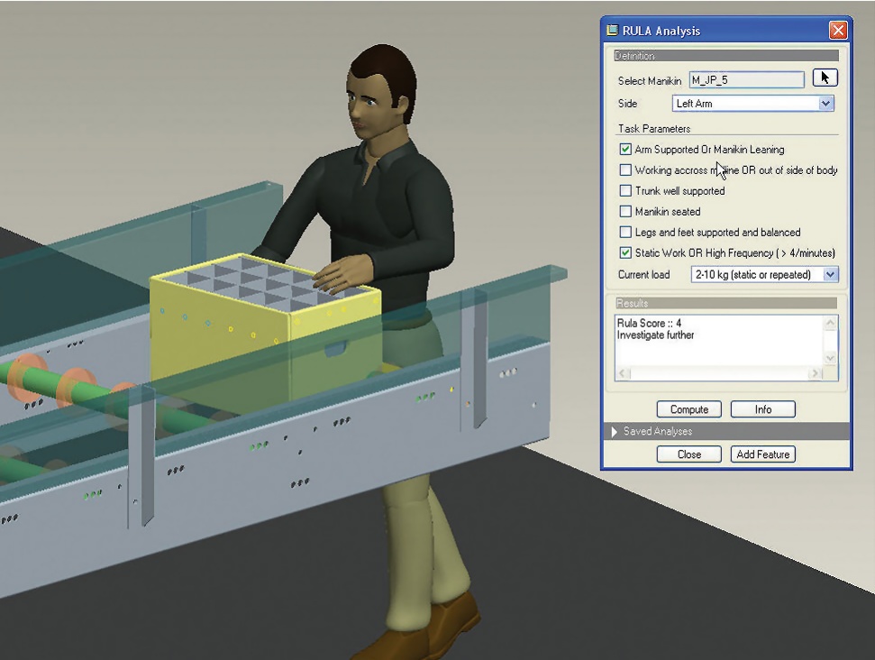Viewport: 875px width, 660px height.
Task: Close the RULA Analysis dialog with X
Action: click(x=838, y=31)
